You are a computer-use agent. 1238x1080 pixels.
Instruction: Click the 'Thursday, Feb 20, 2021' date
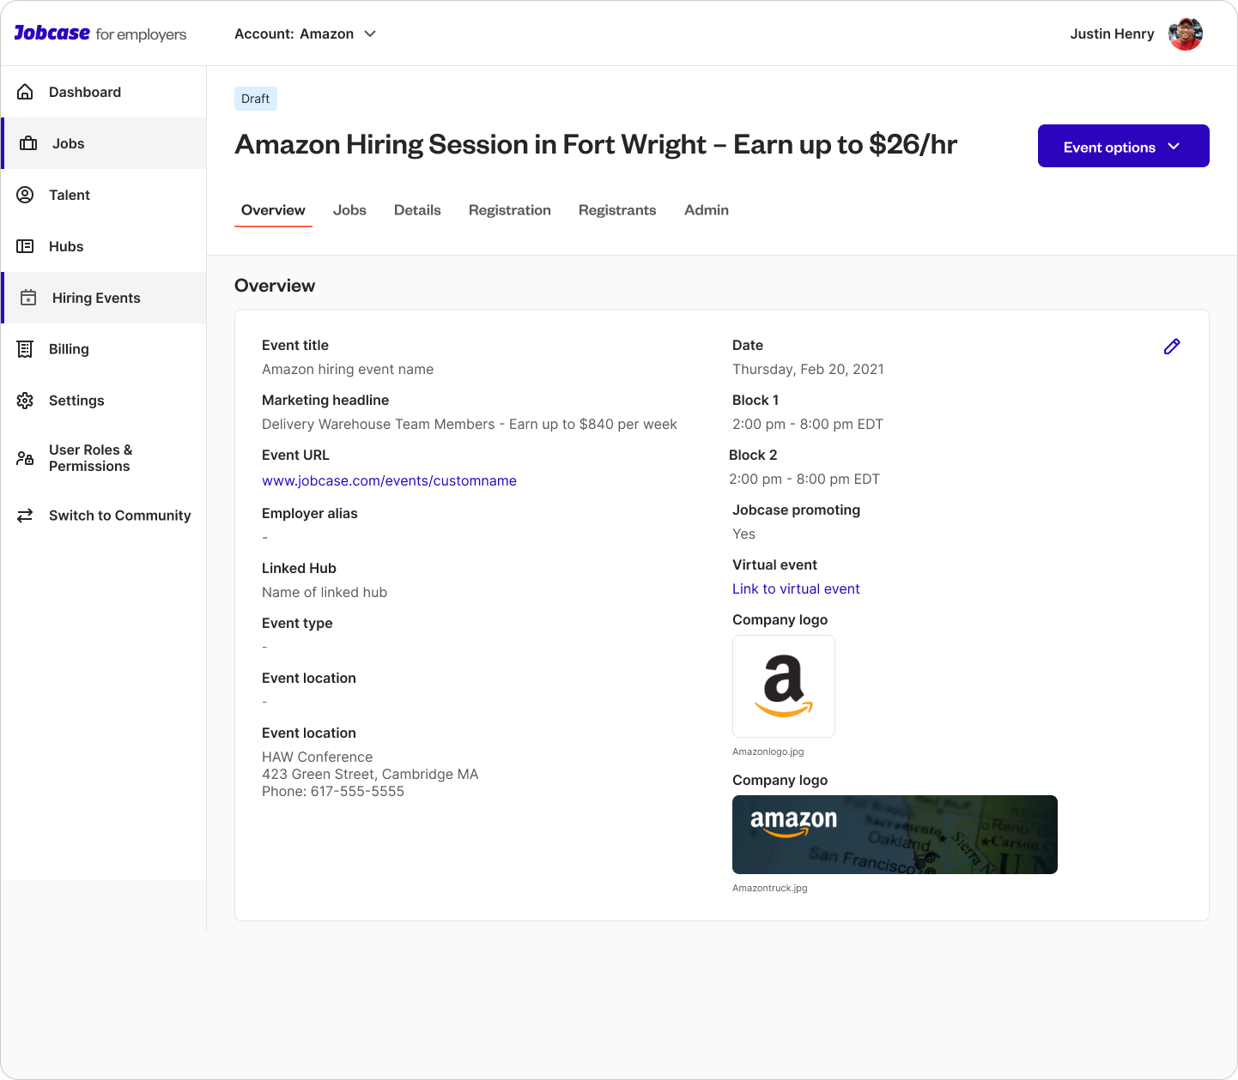click(808, 369)
